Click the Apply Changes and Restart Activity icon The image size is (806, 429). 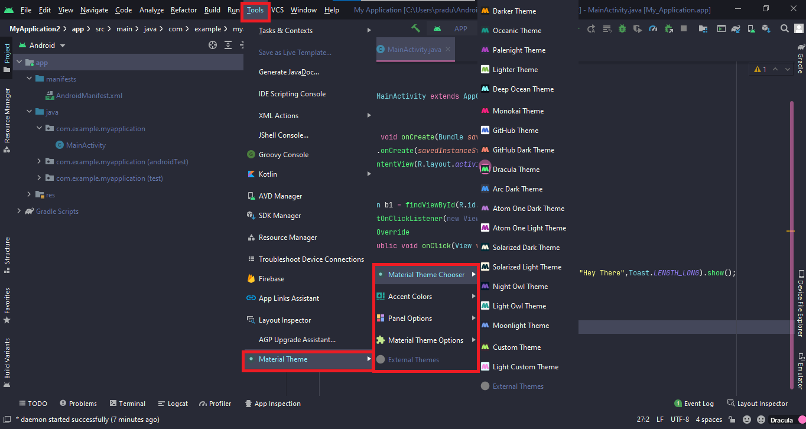[590, 28]
